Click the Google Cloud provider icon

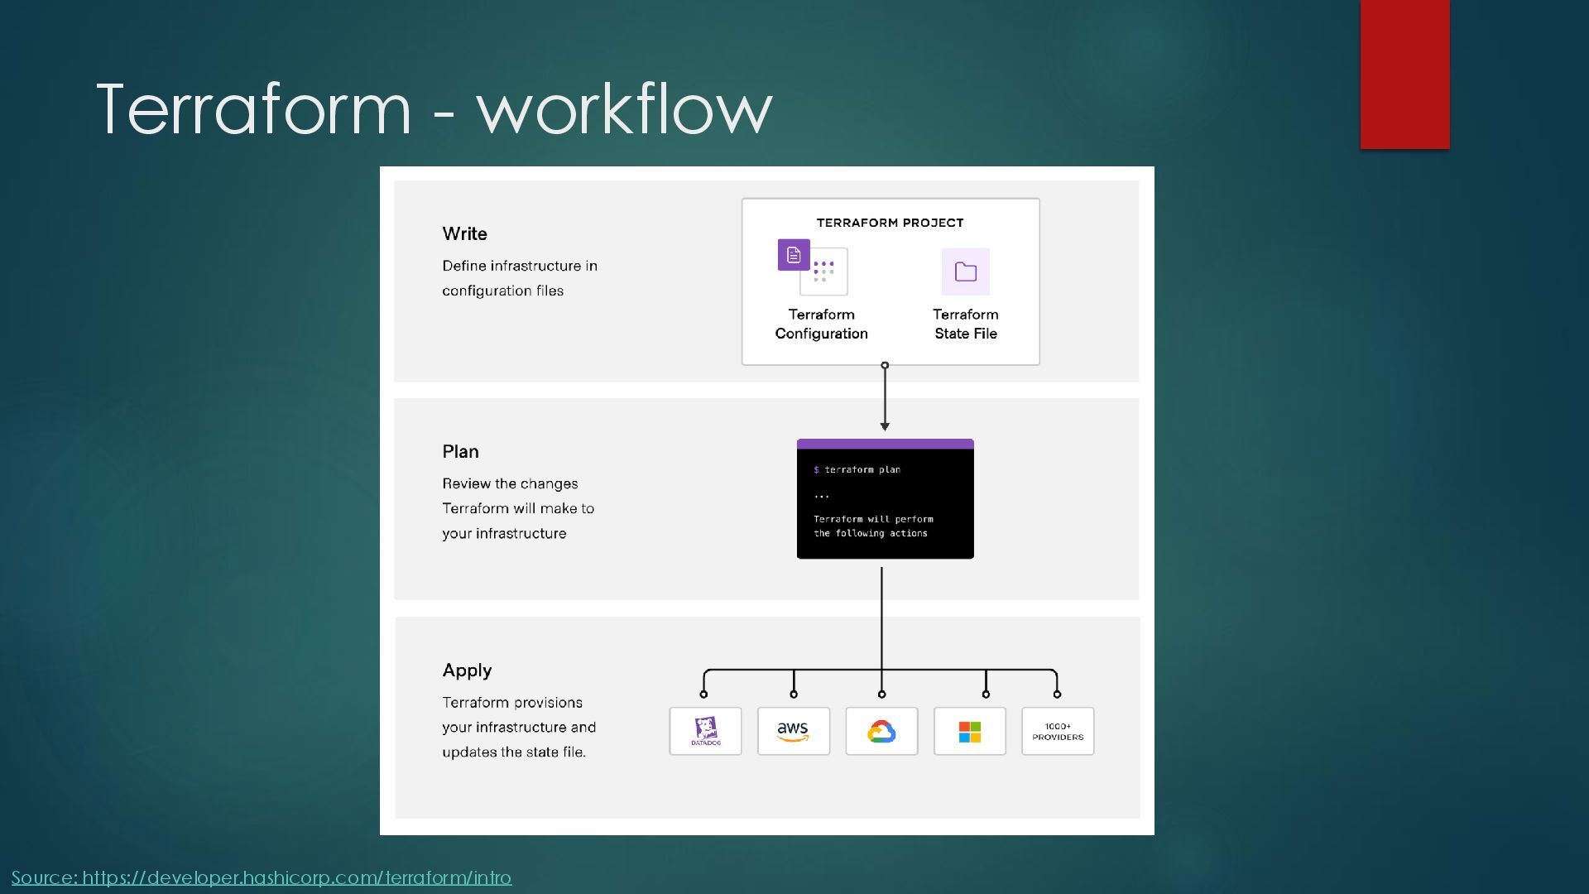pyautogui.click(x=881, y=731)
